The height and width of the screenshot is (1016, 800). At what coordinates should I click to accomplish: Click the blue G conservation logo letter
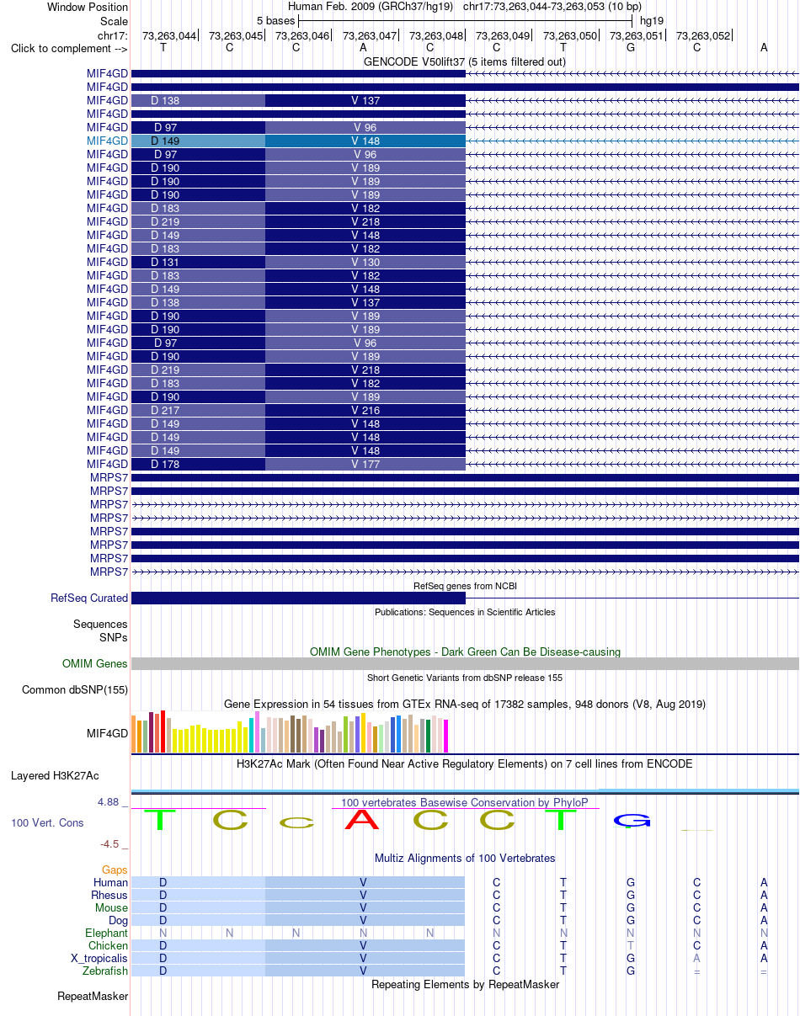click(631, 821)
